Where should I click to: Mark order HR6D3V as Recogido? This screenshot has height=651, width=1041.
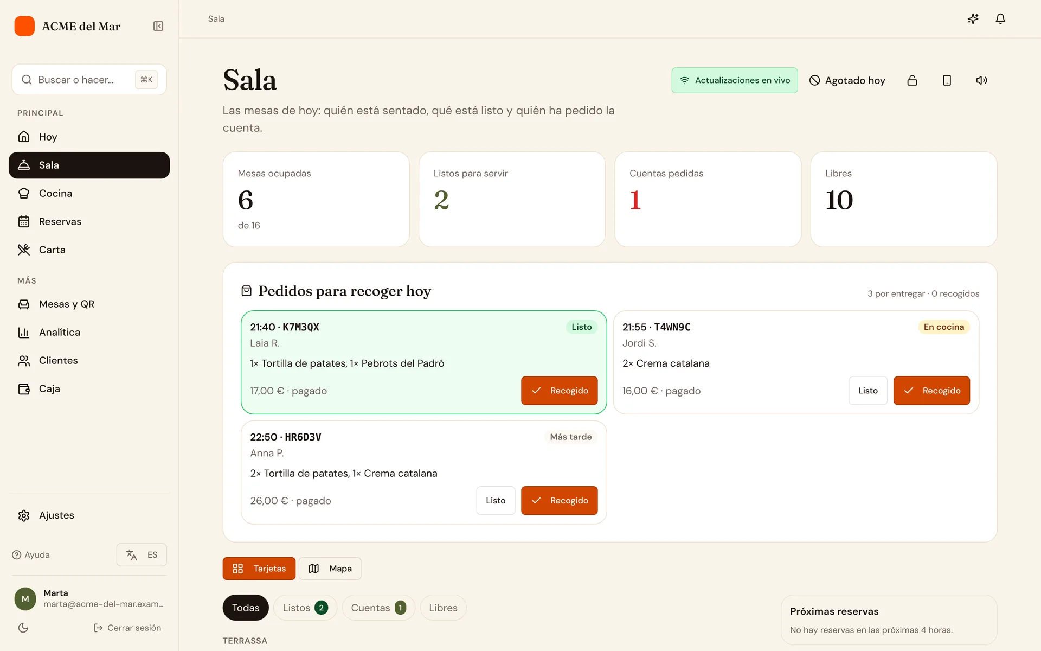click(559, 500)
